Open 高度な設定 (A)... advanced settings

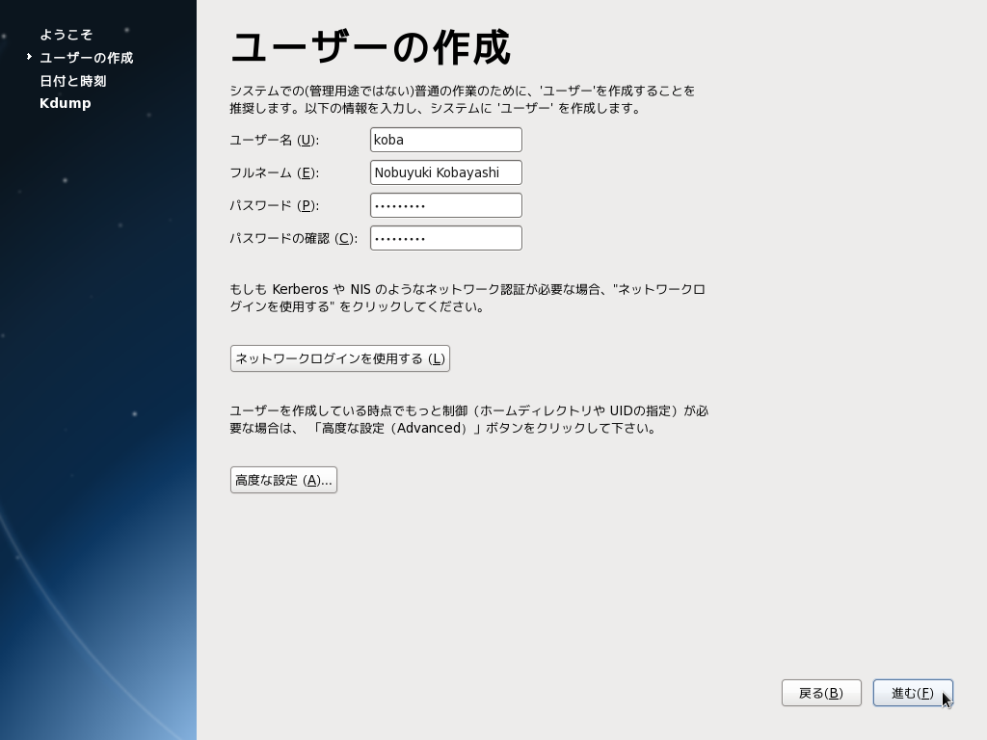283,480
